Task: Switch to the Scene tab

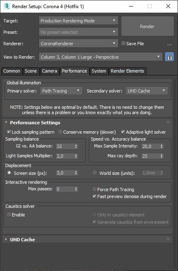Action: click(x=31, y=71)
